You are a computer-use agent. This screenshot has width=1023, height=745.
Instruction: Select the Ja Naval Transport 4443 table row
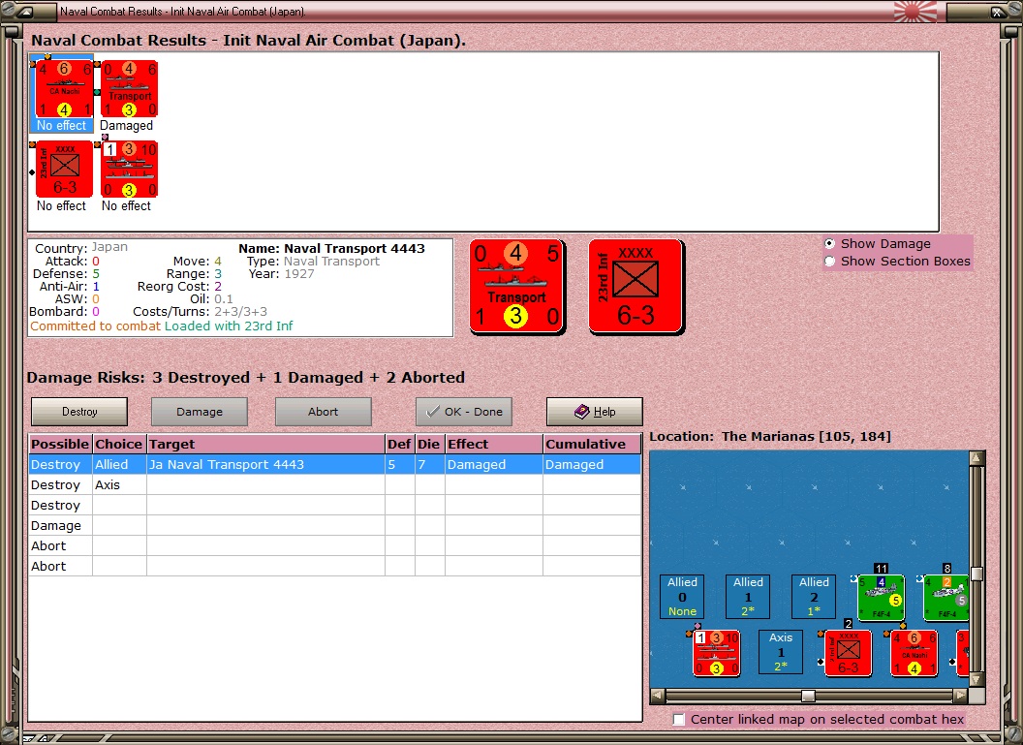[x=334, y=464]
